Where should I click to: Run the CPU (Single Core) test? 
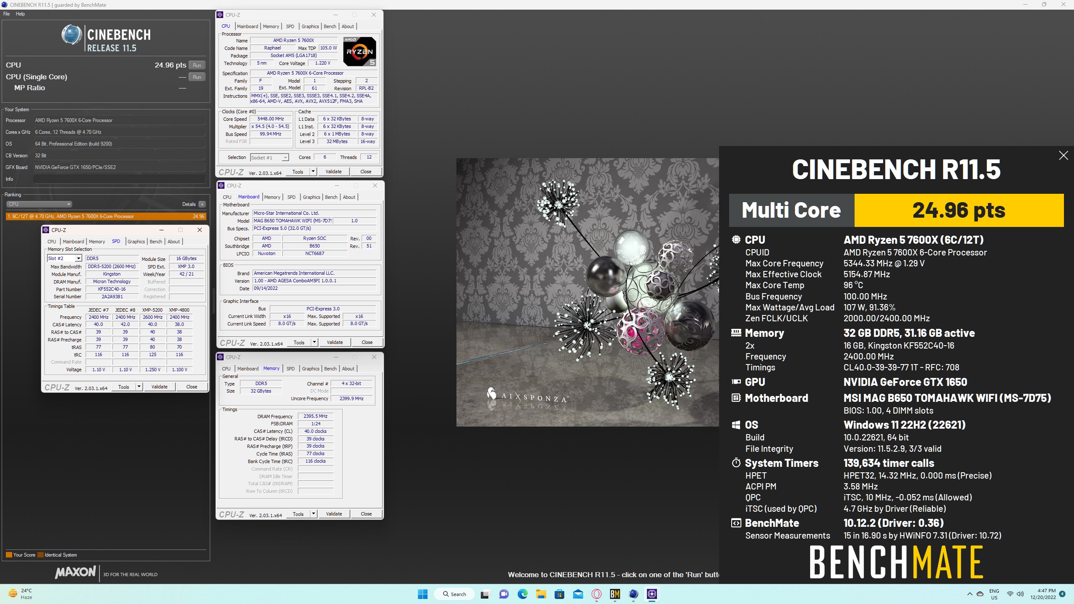click(x=197, y=77)
